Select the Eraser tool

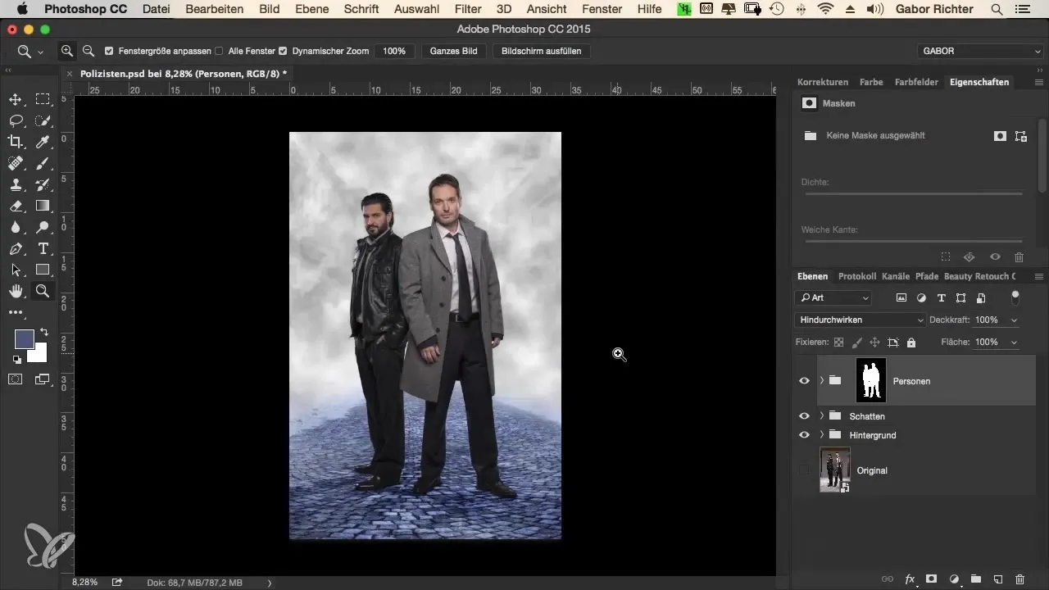[16, 206]
